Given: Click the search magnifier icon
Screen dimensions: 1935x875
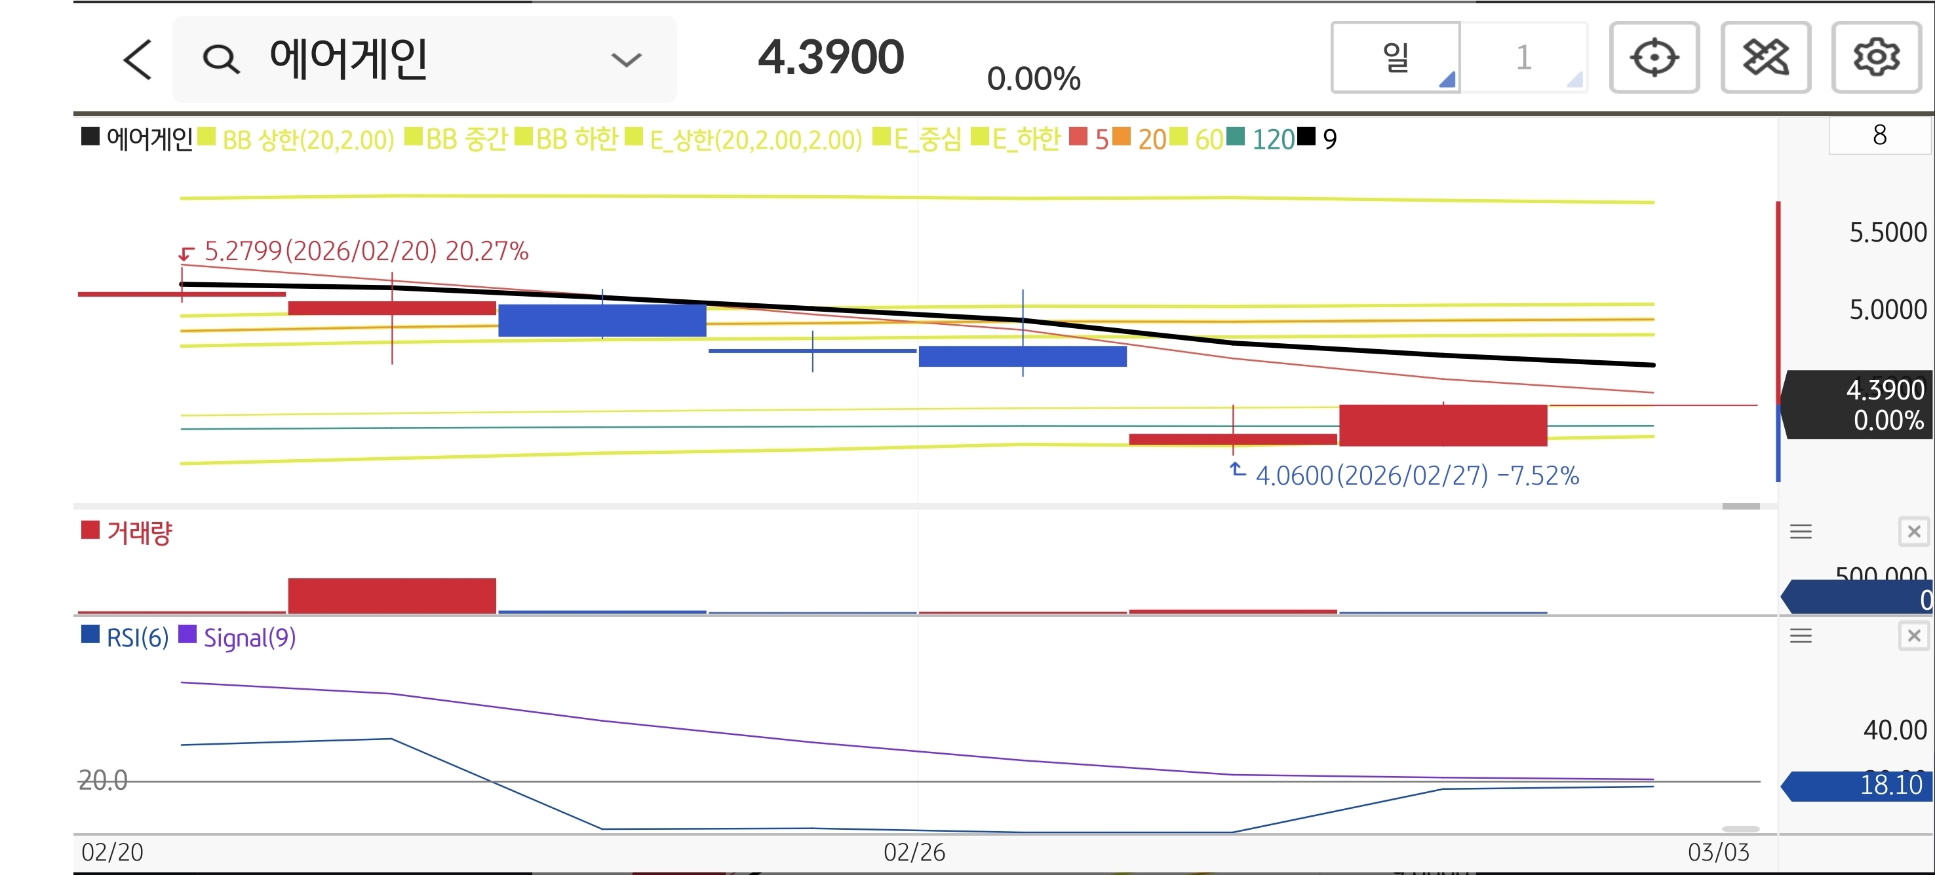Looking at the screenshot, I should point(221,60).
